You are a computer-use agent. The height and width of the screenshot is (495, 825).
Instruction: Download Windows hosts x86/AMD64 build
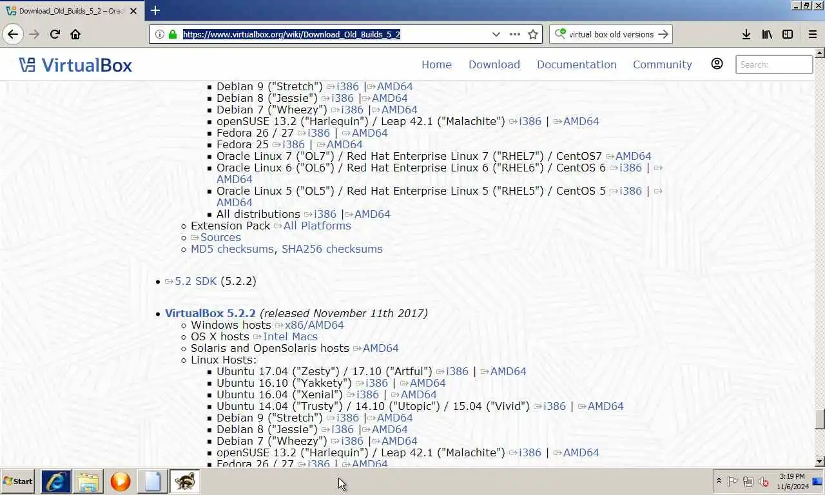click(x=315, y=325)
